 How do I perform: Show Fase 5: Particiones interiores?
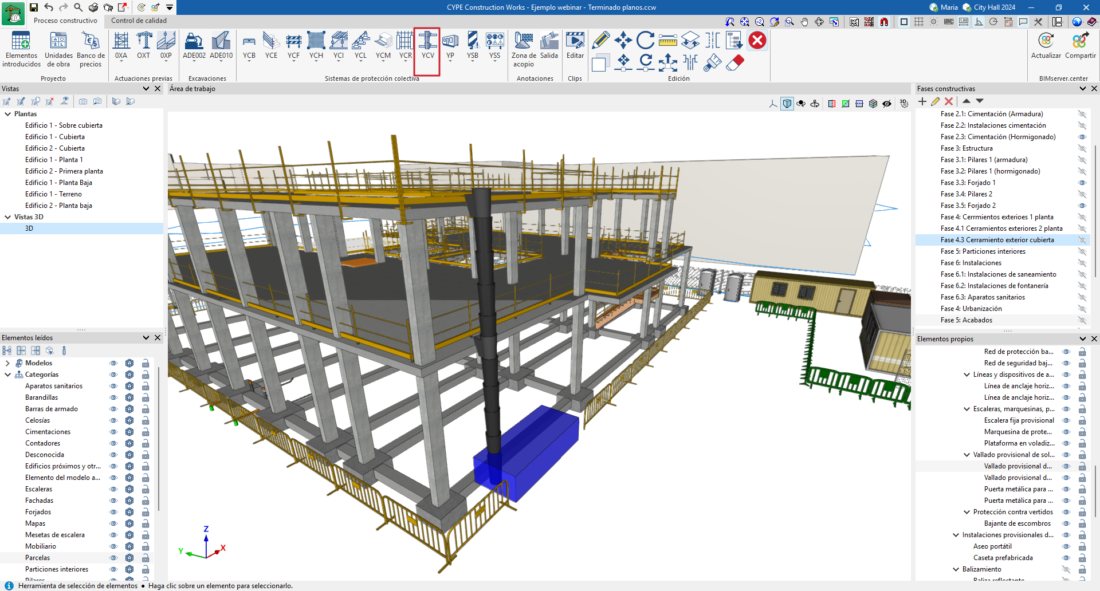[1082, 251]
